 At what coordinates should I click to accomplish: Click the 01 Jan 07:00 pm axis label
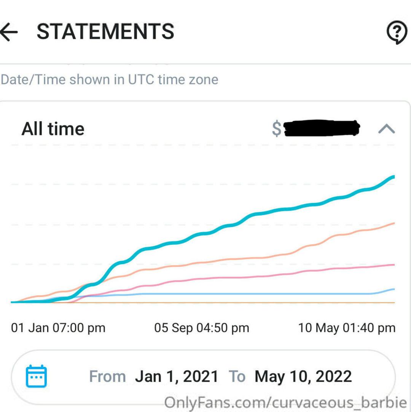[58, 328]
